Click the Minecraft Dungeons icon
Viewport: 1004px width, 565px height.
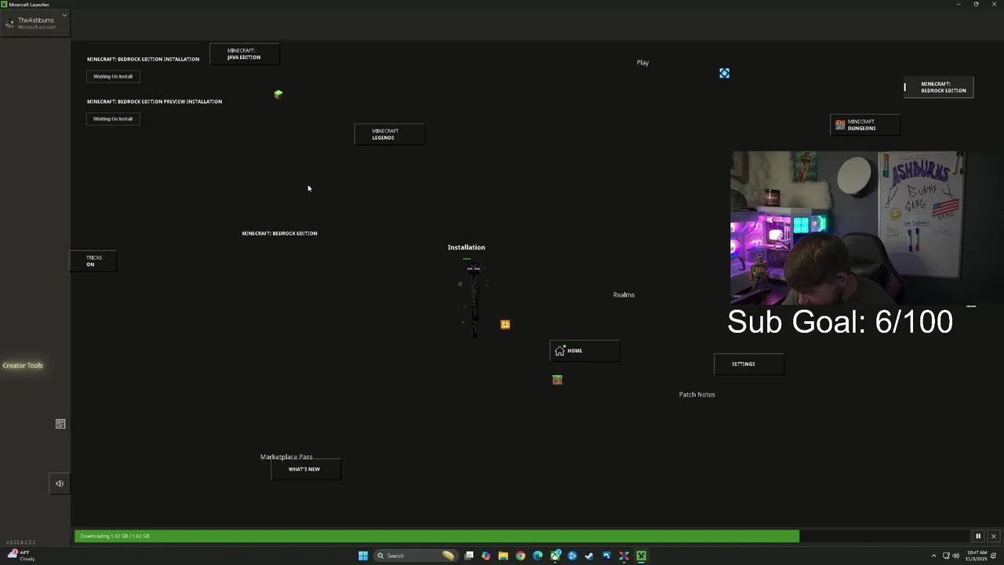(840, 125)
